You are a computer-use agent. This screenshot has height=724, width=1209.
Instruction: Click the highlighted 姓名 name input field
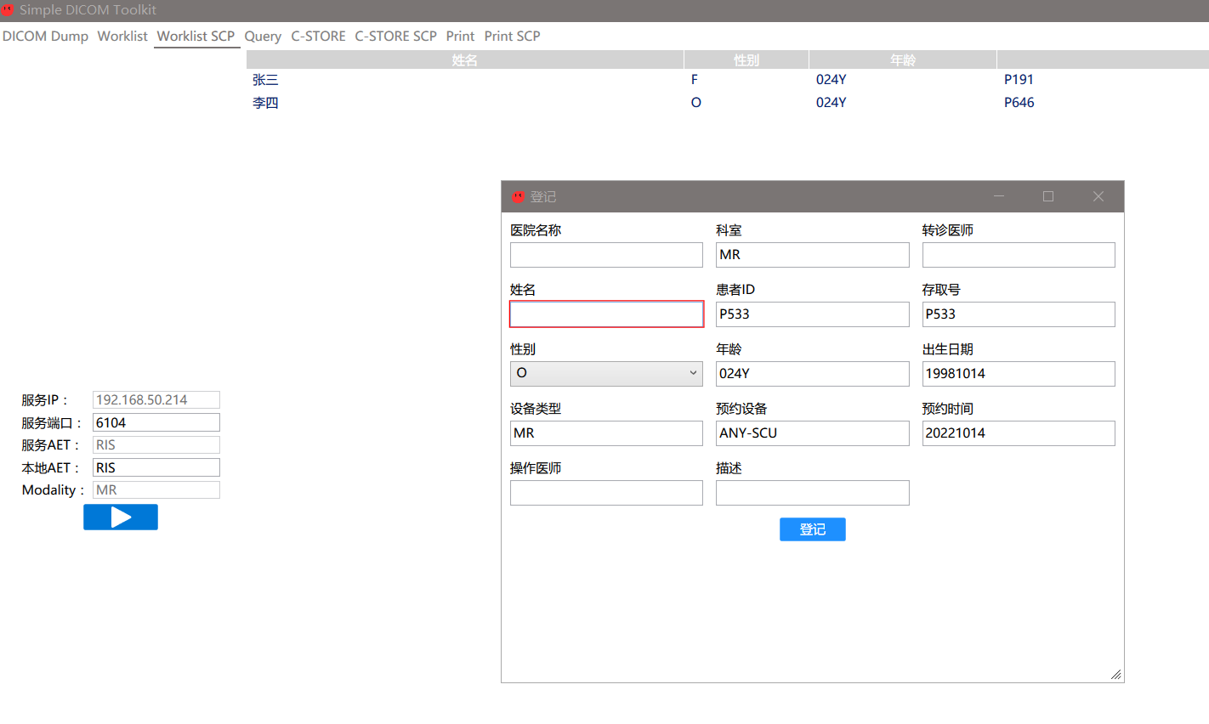[x=606, y=314]
